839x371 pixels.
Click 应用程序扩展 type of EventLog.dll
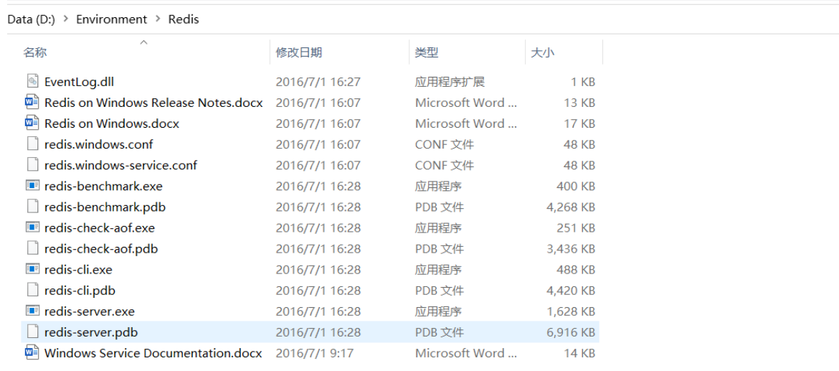(450, 82)
